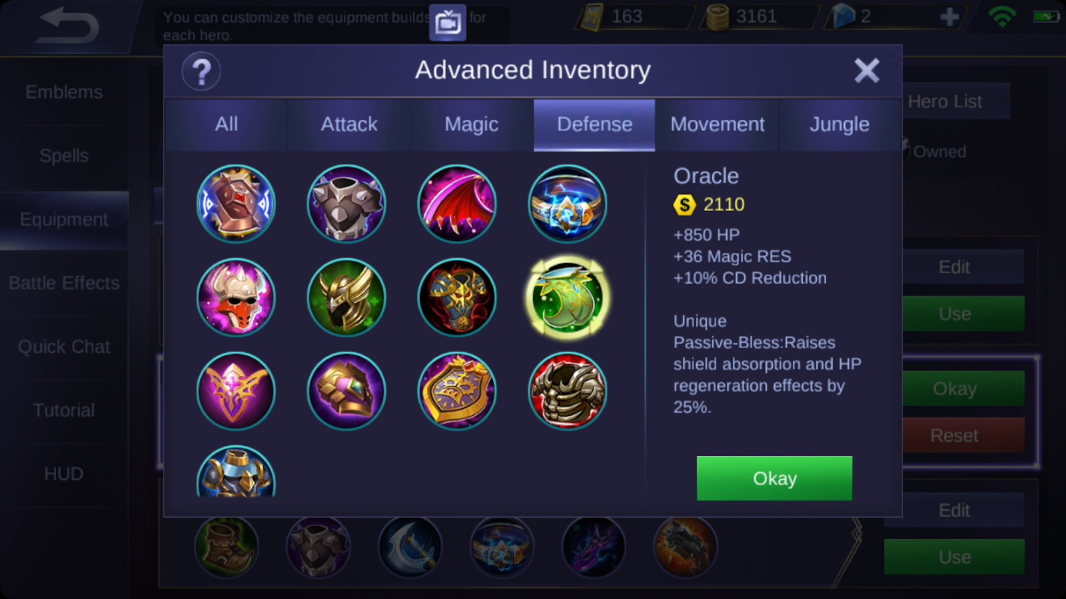Choose the golden winged helmet item
1066x599 pixels.
pos(346,298)
